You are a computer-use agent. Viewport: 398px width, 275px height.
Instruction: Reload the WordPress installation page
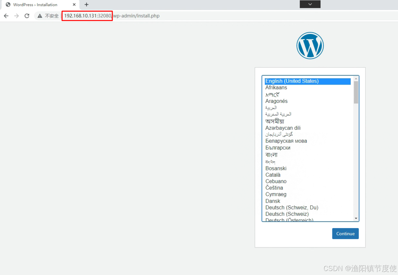(27, 16)
